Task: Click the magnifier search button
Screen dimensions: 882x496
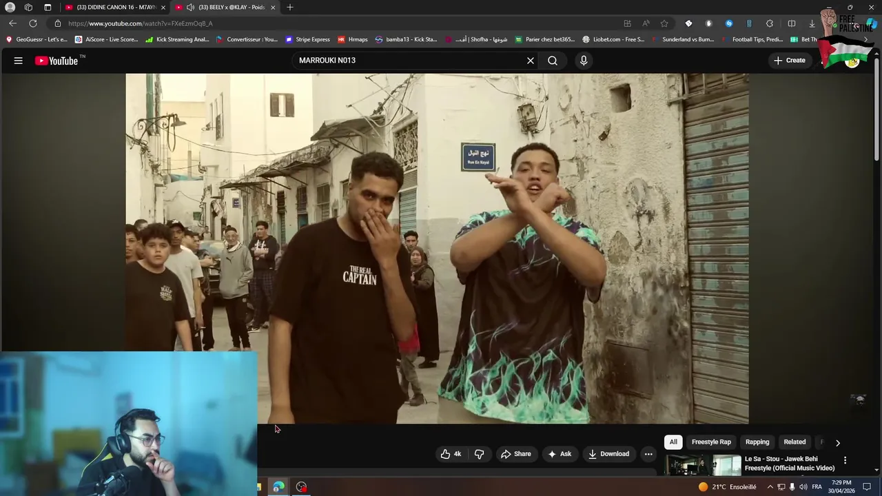Action: (x=553, y=61)
